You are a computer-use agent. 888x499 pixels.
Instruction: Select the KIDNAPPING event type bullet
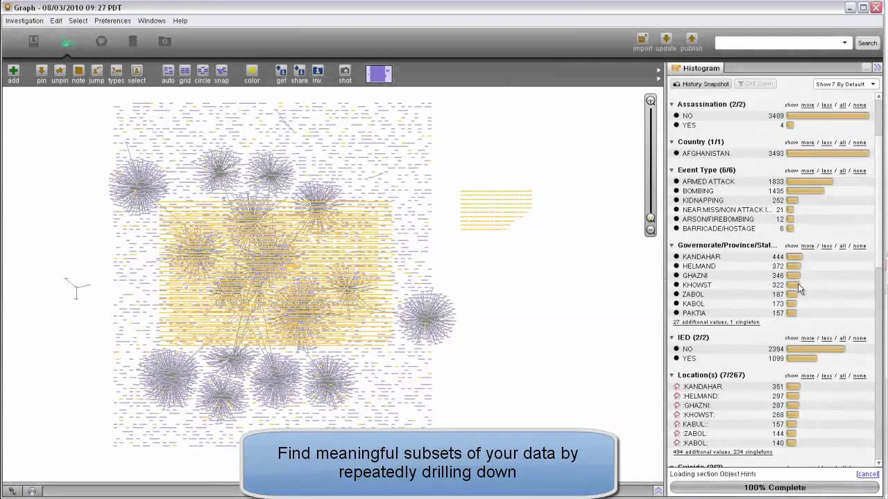coord(676,200)
